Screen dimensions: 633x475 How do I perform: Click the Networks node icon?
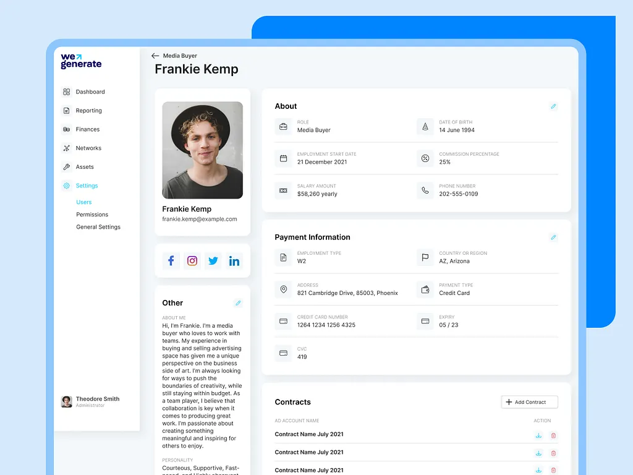[x=67, y=148]
